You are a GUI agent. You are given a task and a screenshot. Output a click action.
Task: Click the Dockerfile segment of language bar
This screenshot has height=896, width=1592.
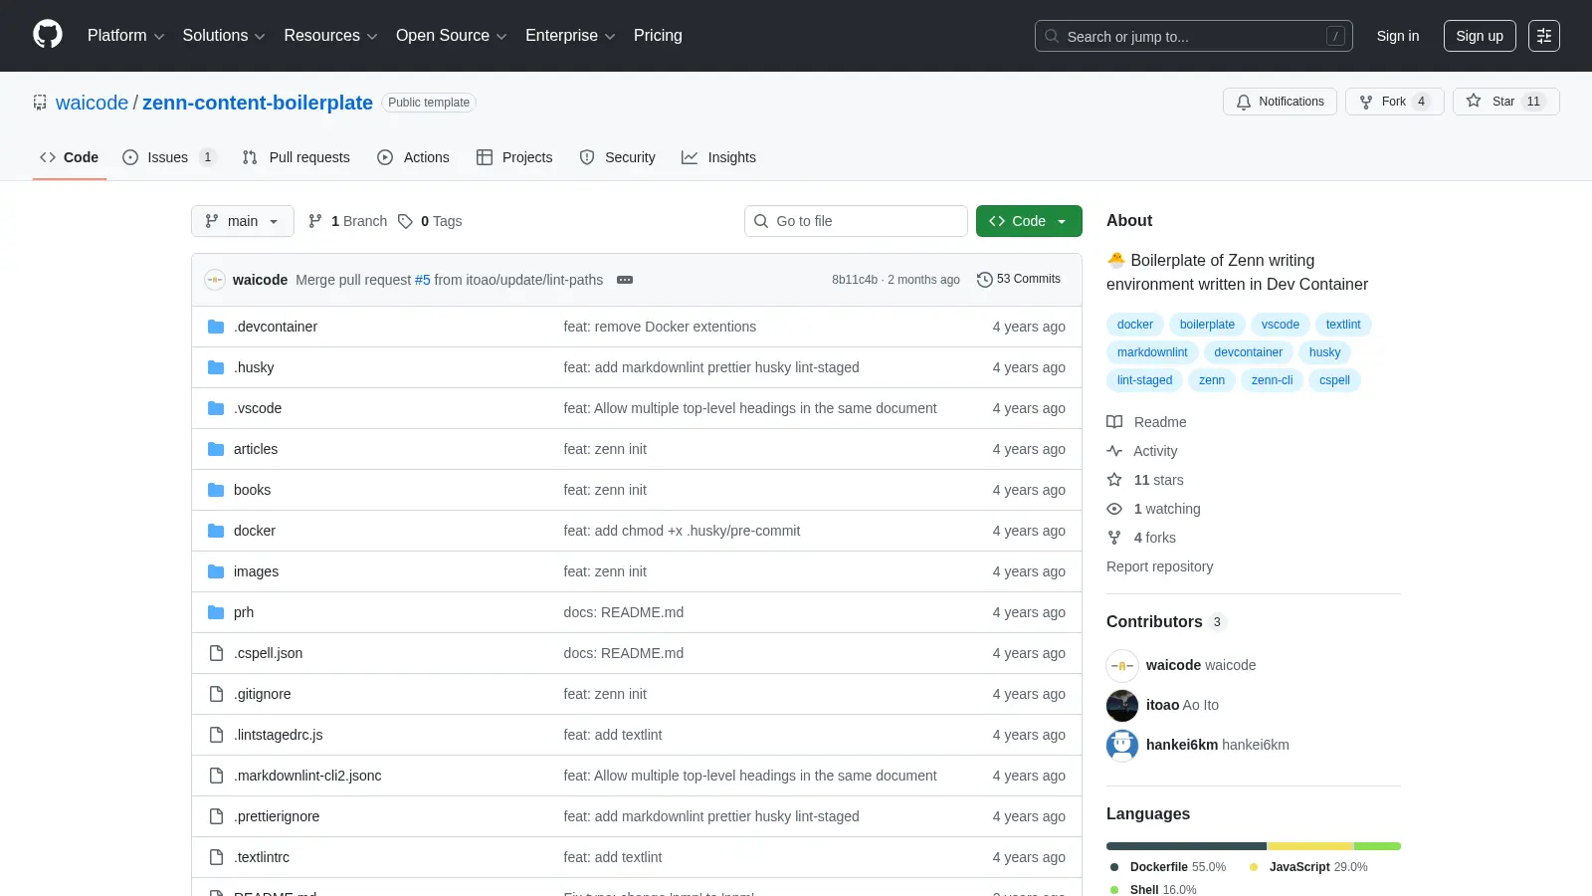(1186, 846)
